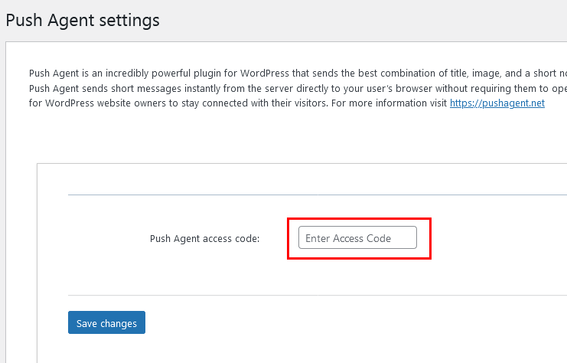Open the https://pushagent.net link

point(497,103)
